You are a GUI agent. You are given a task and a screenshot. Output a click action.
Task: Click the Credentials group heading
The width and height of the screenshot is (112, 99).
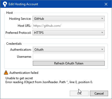coord(14,44)
